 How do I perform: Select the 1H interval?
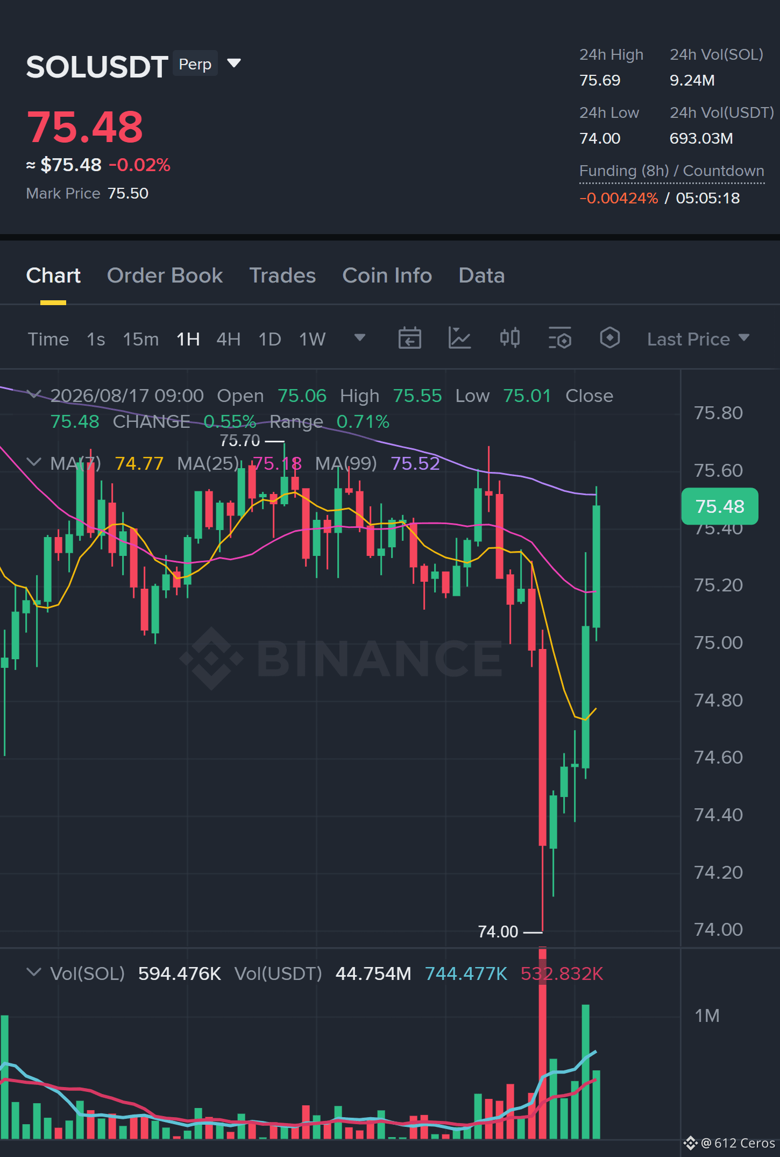click(x=188, y=339)
